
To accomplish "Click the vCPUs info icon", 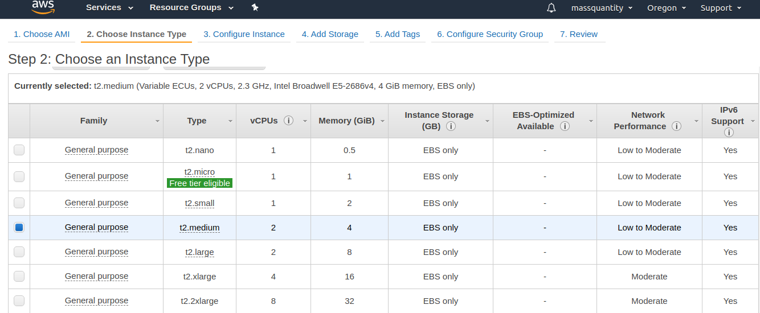I will point(288,121).
